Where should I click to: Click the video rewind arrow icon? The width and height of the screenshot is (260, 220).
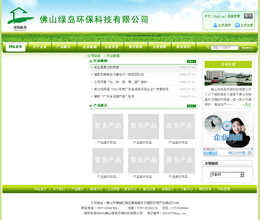204,149
